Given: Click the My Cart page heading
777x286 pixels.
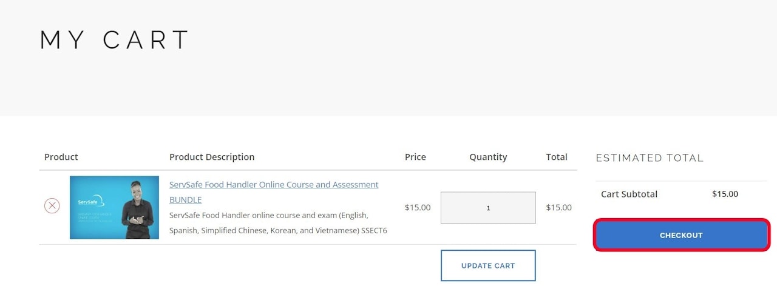Looking at the screenshot, I should (x=115, y=40).
